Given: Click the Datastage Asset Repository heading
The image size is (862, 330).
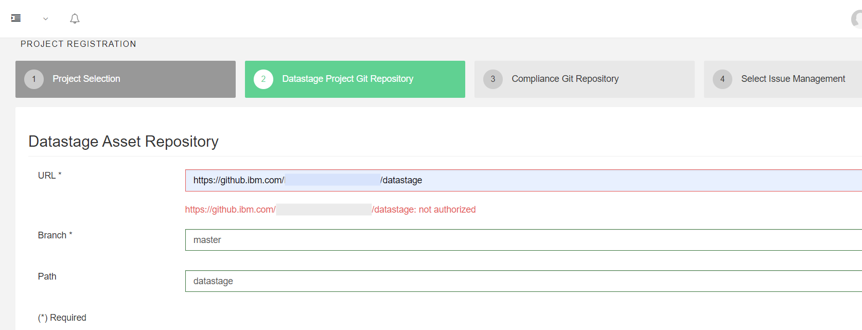Looking at the screenshot, I should [x=124, y=142].
